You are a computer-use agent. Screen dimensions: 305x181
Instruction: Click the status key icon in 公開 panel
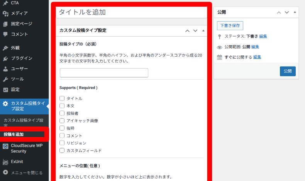[219, 37]
